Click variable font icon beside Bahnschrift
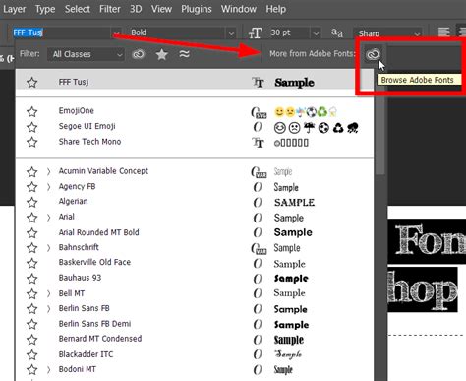 point(259,249)
